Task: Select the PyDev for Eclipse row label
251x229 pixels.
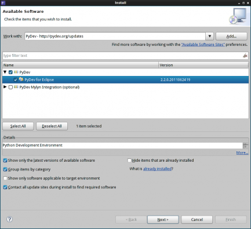Action: tap(39, 79)
